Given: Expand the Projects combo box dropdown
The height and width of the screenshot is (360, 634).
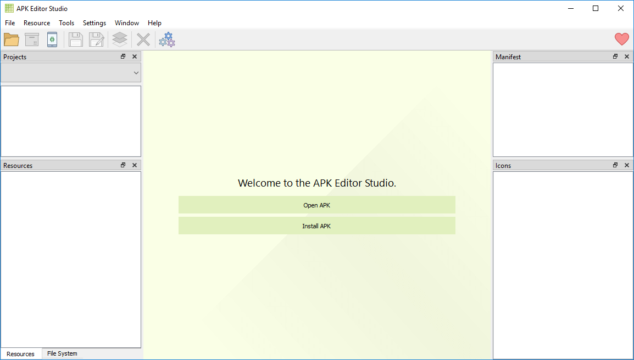Looking at the screenshot, I should (x=136, y=73).
